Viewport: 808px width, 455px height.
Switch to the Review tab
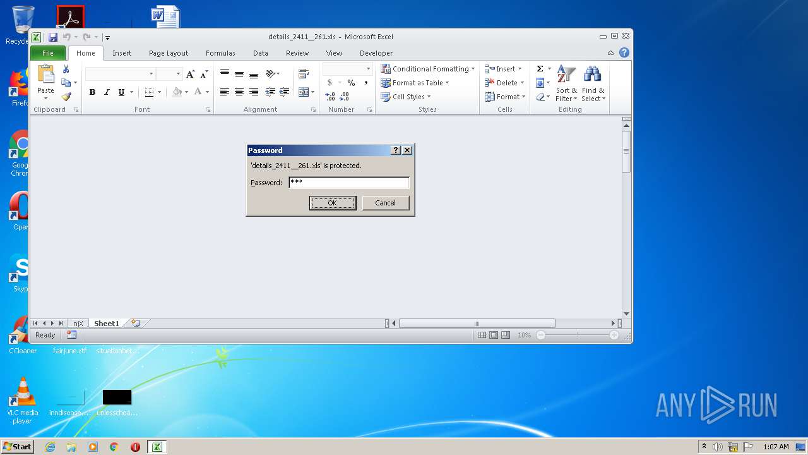(297, 53)
